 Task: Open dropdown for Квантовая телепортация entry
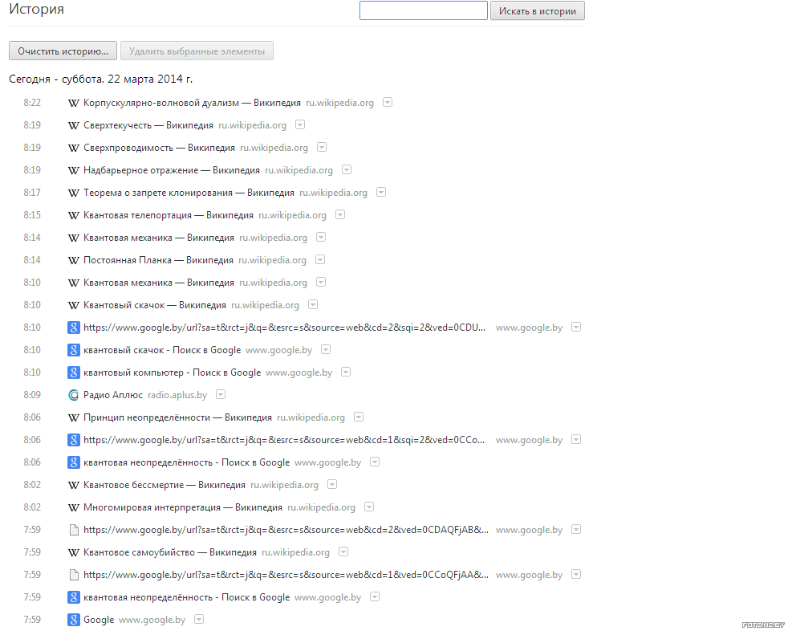click(340, 214)
